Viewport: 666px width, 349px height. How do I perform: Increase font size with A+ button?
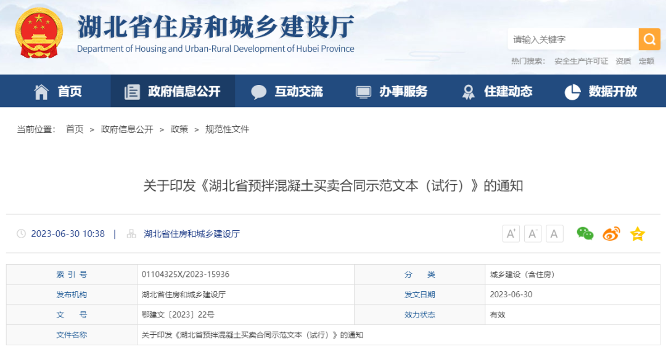pyautogui.click(x=511, y=234)
